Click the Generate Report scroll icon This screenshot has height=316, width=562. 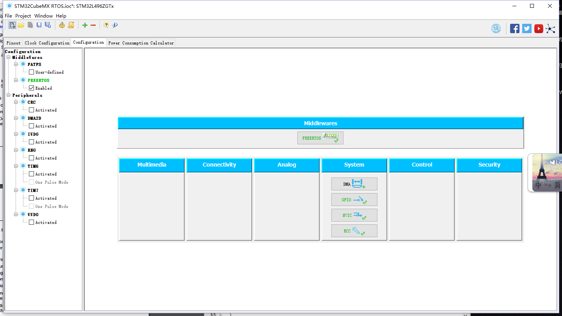point(71,25)
